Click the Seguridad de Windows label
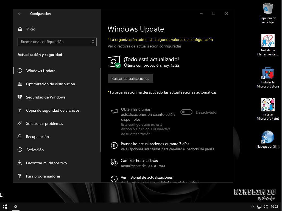The image size is (282, 211). pyautogui.click(x=46, y=97)
